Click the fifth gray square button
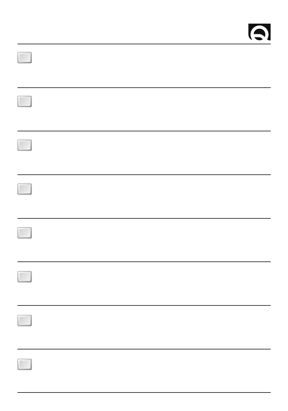288x411 pixels. tap(25, 233)
